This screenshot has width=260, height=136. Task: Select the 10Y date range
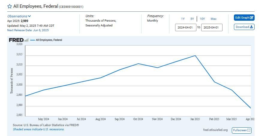(x=202, y=19)
